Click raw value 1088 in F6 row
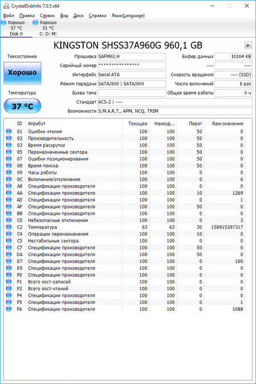The width and height of the screenshot is (256, 384). pyautogui.click(x=238, y=309)
